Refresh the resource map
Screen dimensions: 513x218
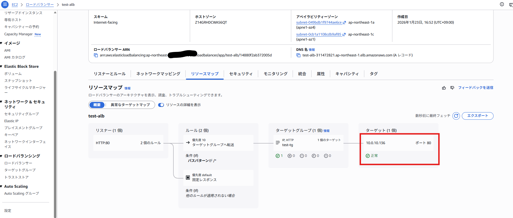(x=456, y=116)
